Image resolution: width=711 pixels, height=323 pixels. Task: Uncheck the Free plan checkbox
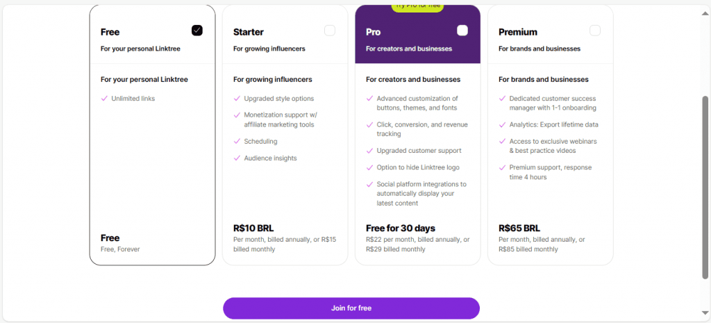[x=197, y=31]
